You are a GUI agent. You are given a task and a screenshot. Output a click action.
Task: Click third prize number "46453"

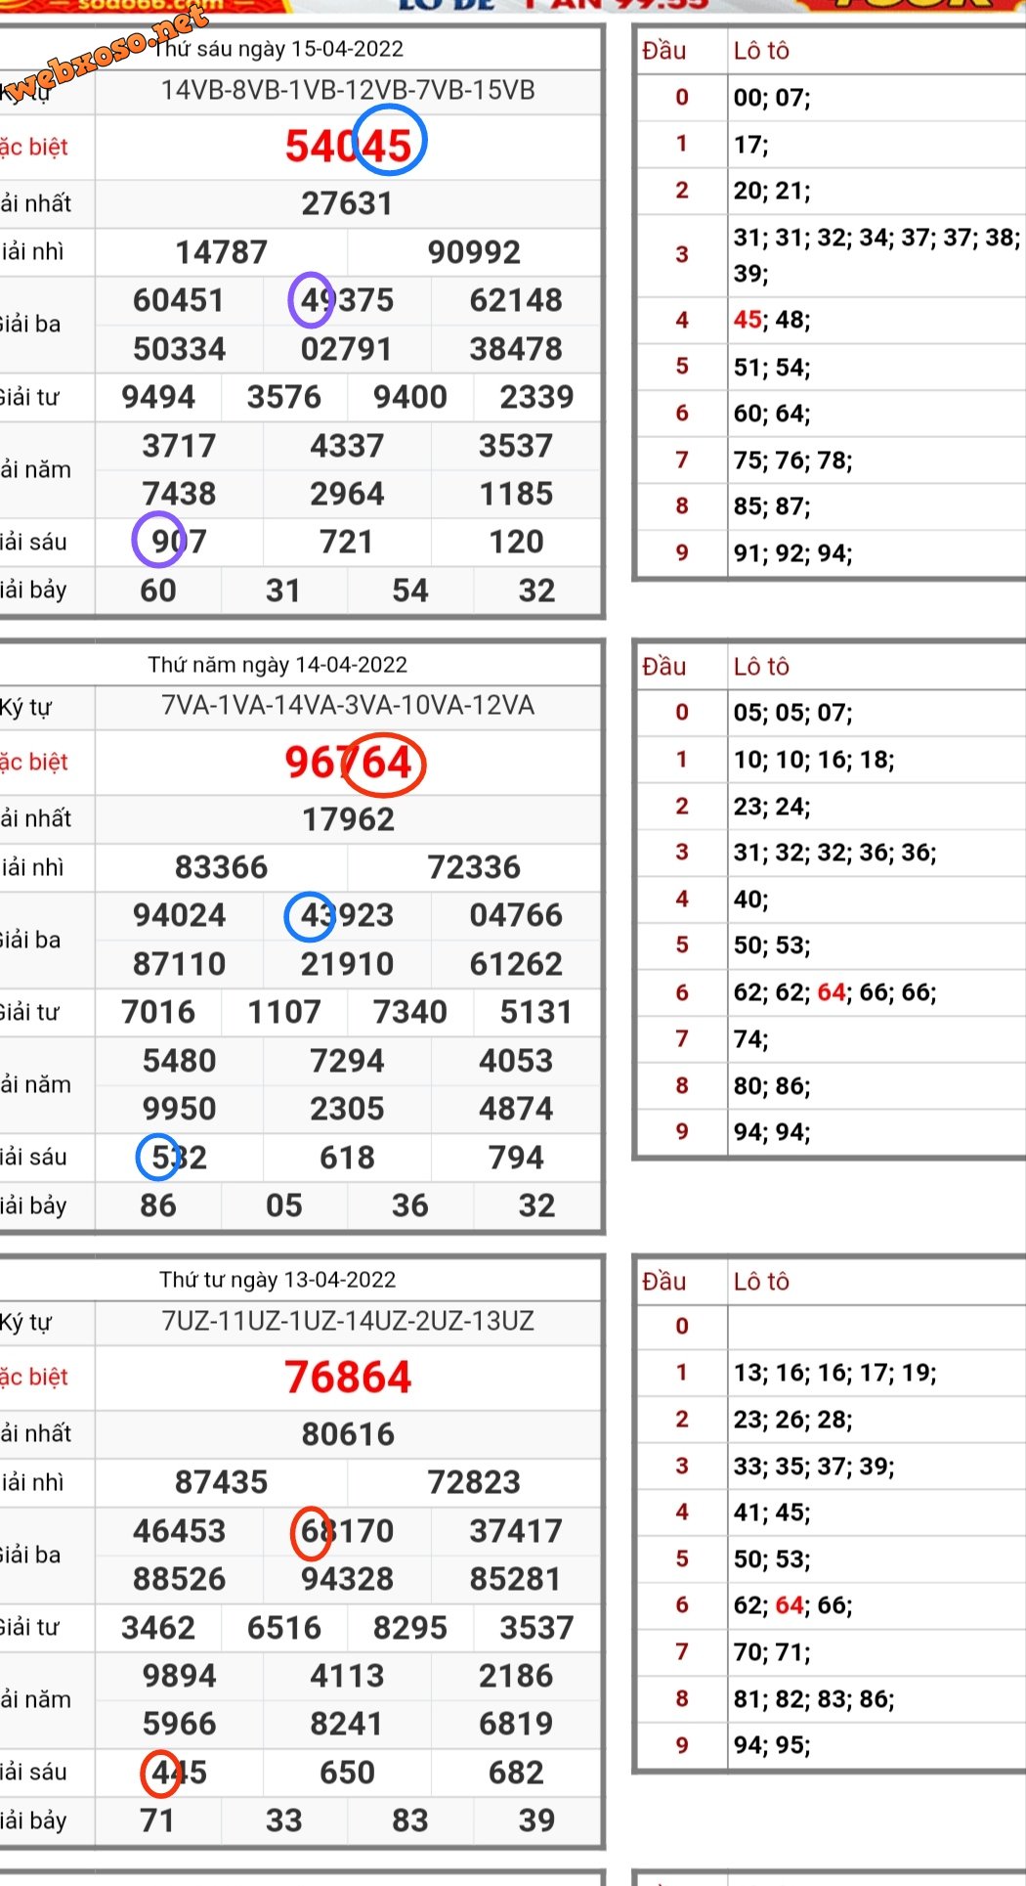point(179,1531)
